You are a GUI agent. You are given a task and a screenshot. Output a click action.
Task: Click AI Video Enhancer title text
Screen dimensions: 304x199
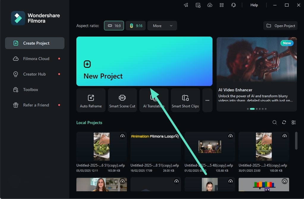(x=235, y=90)
